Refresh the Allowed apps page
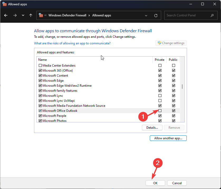 pyautogui.click(x=156, y=15)
